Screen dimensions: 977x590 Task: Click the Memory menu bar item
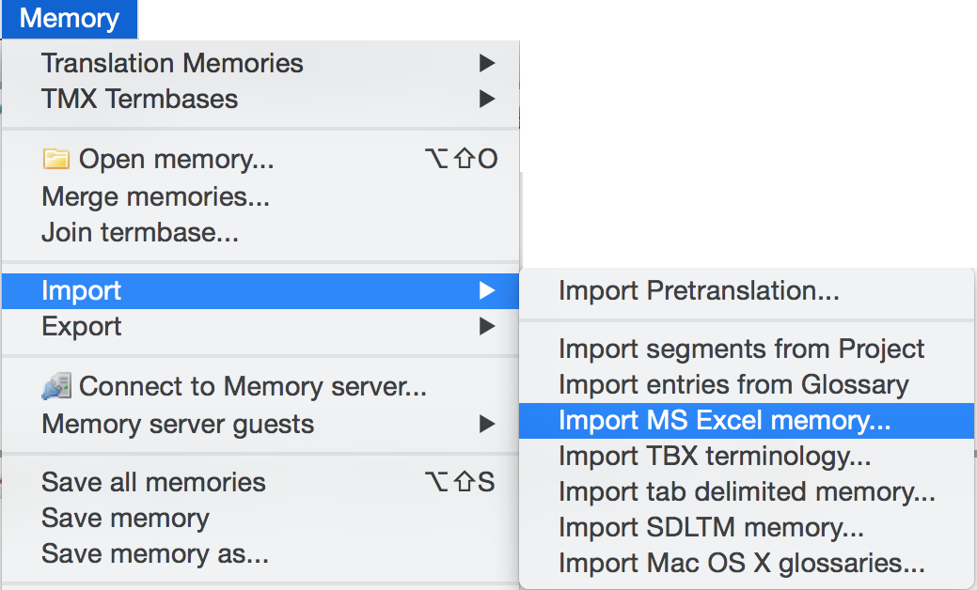coord(70,19)
